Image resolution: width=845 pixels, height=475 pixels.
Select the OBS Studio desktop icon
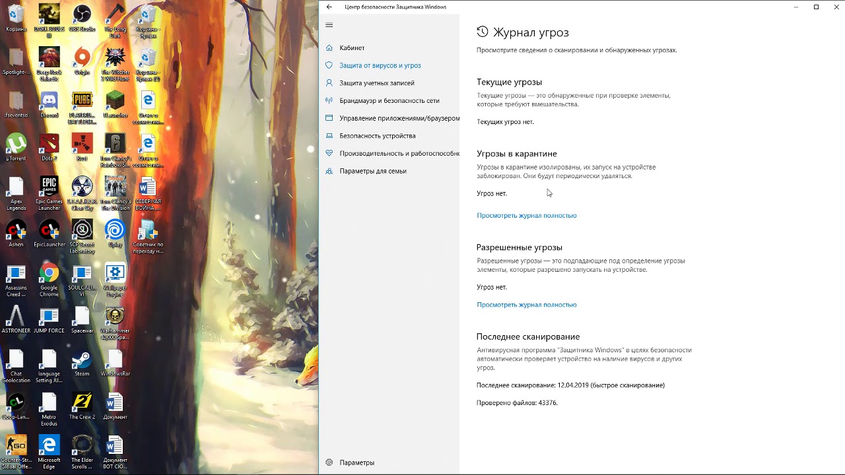coord(82,18)
